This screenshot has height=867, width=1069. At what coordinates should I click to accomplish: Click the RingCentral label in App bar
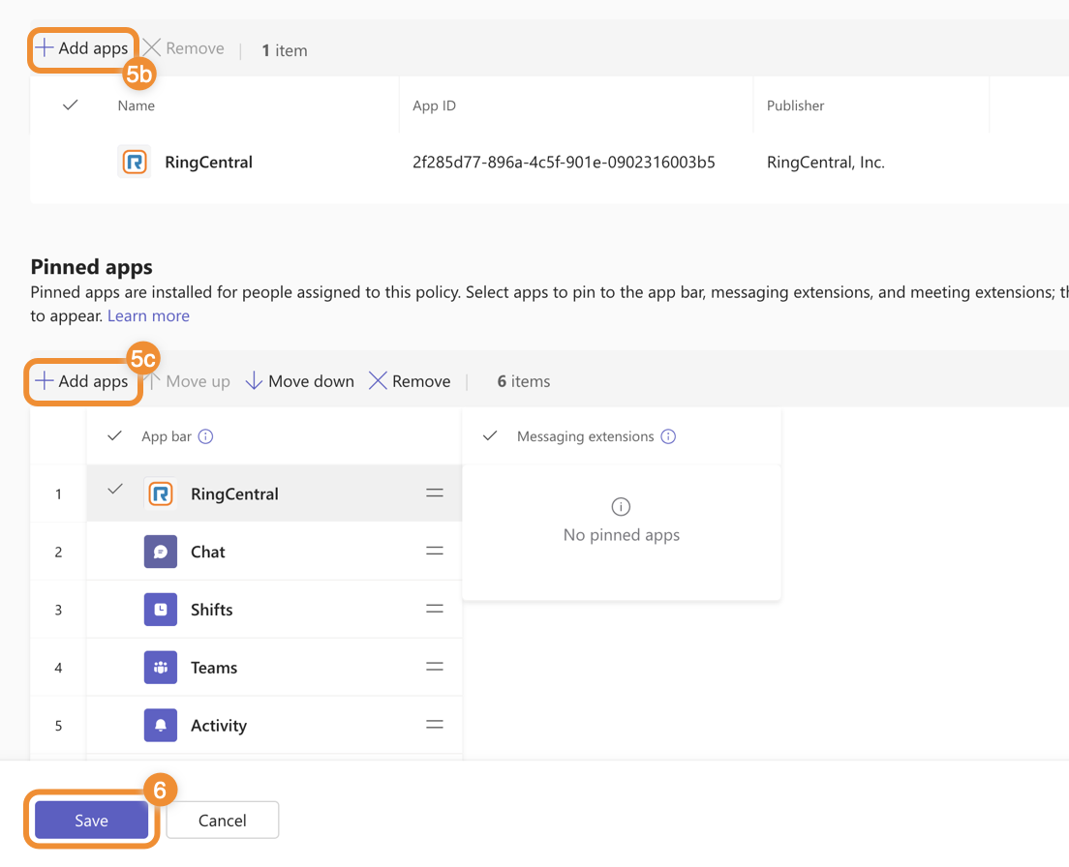tap(234, 493)
